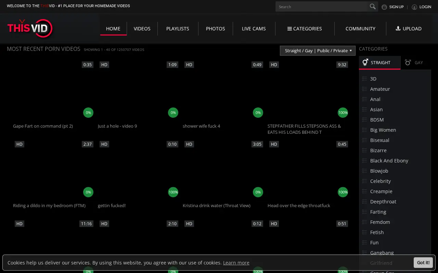438x273 pixels.
Task: Click the list icon next to Celebrity
Action: pyautogui.click(x=364, y=181)
